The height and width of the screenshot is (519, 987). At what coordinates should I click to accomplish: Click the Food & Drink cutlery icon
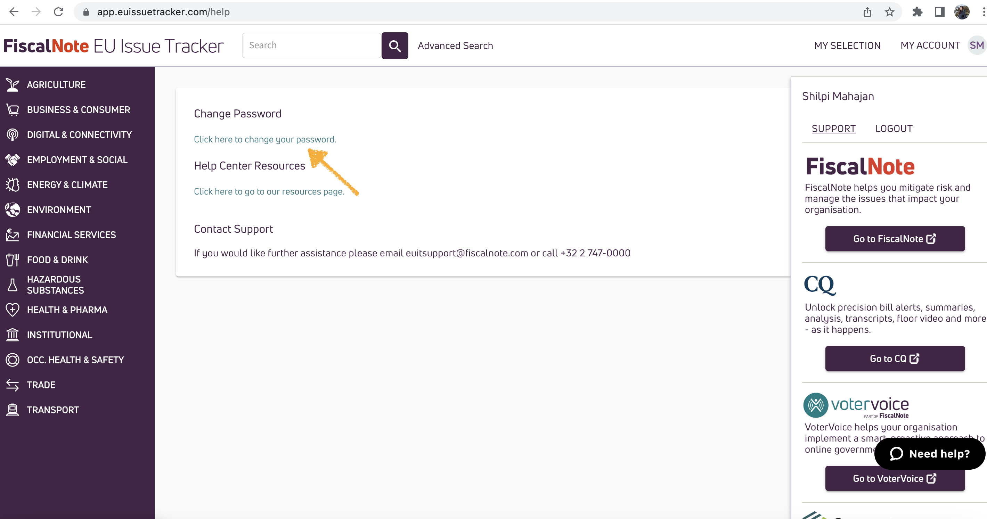coord(12,260)
